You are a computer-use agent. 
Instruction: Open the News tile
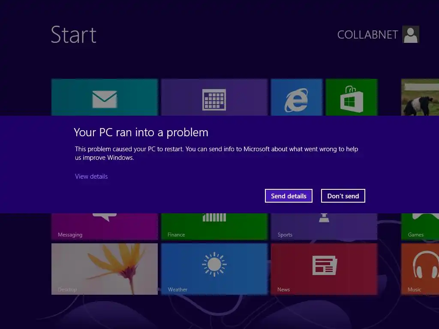pos(324,269)
